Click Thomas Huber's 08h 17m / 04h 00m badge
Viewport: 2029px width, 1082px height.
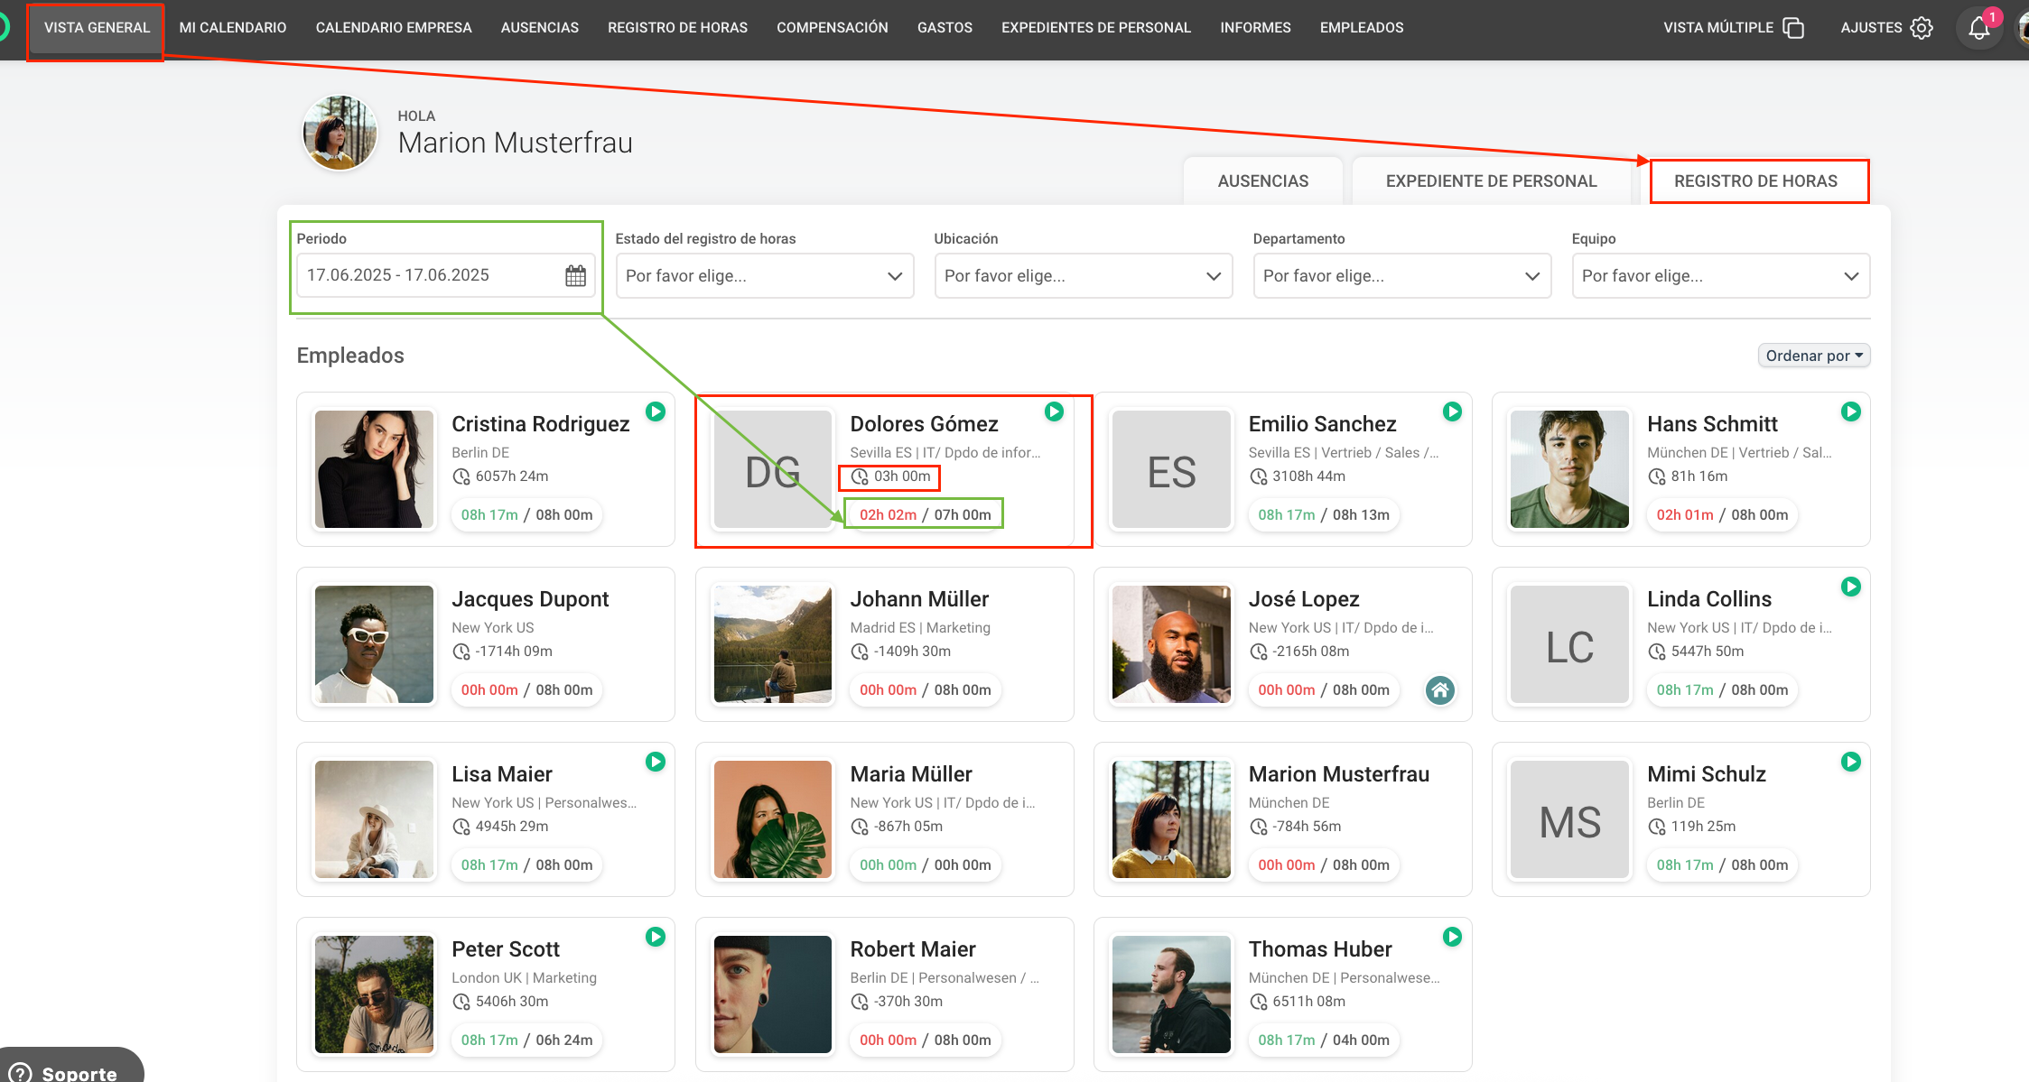click(1324, 1040)
